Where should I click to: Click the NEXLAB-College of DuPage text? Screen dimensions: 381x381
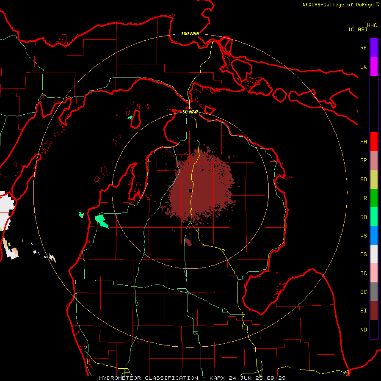click(338, 5)
